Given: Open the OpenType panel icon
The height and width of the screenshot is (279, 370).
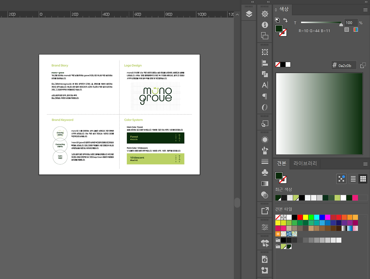Looking at the screenshot, I should click(265, 107).
